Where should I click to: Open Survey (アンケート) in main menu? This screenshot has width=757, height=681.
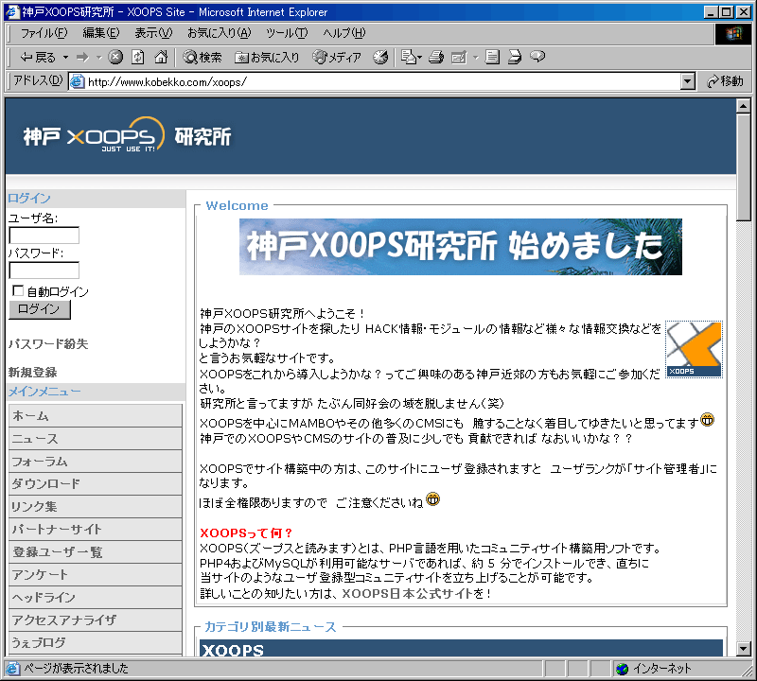click(96, 574)
